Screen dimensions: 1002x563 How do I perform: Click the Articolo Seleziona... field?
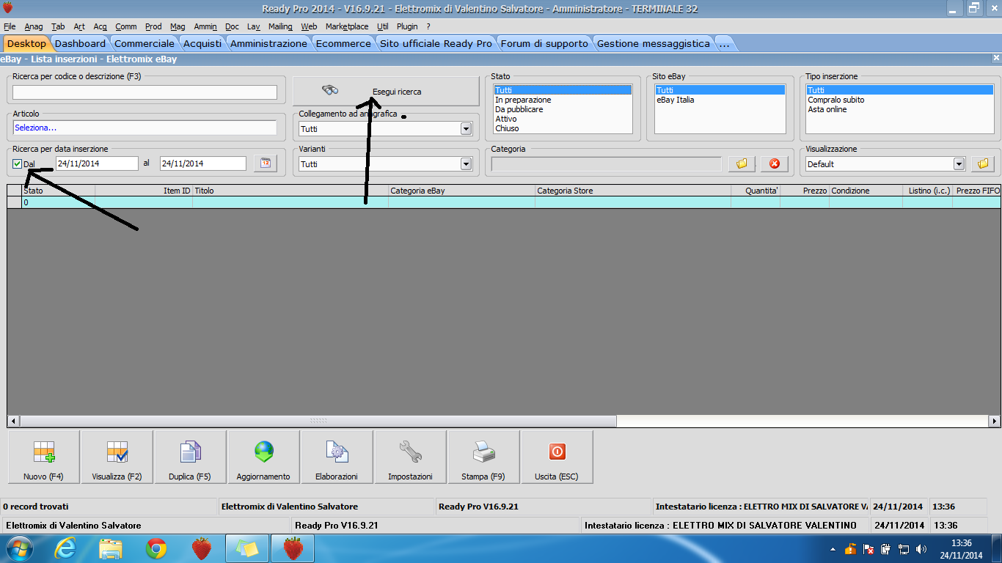coord(145,128)
